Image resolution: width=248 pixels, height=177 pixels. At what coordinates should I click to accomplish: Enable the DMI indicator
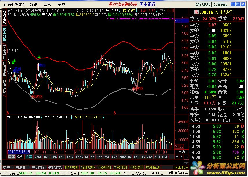pos(46,157)
